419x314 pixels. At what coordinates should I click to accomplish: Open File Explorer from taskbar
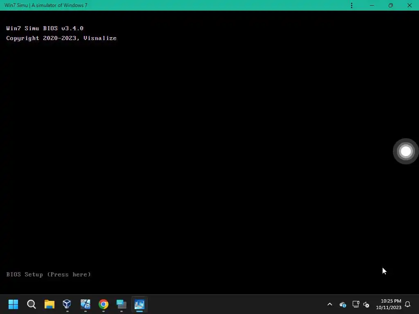(50, 304)
